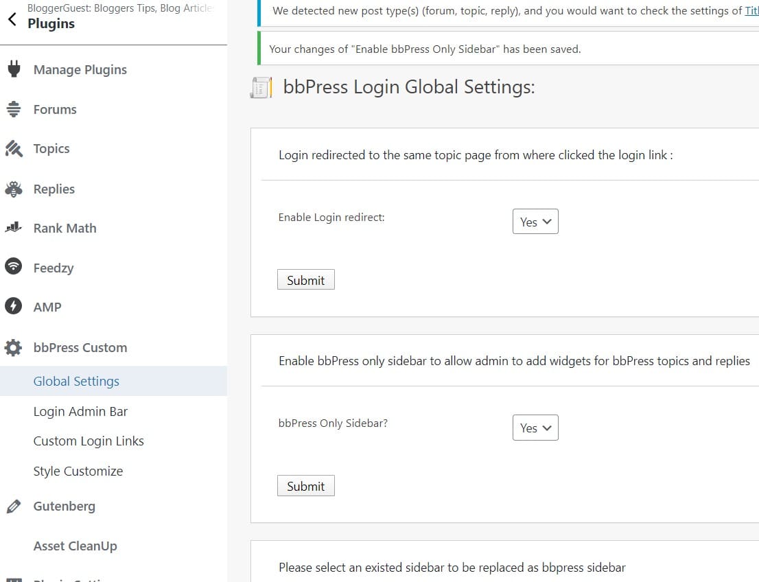Click the AMP lightning bolt icon

14,305
